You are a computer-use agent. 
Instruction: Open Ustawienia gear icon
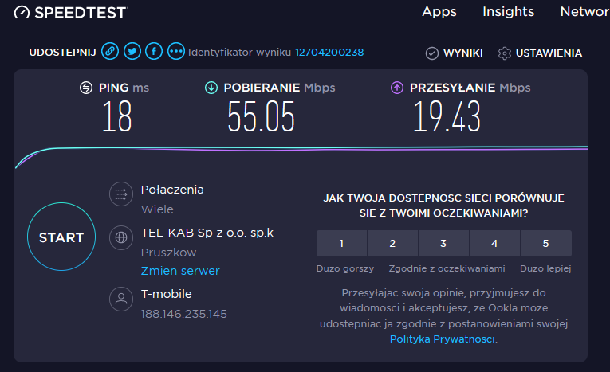tap(505, 53)
